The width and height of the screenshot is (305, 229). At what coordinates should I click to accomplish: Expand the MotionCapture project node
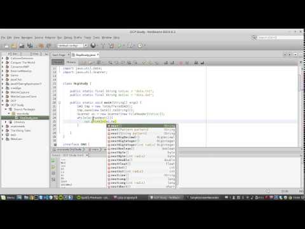[3, 92]
